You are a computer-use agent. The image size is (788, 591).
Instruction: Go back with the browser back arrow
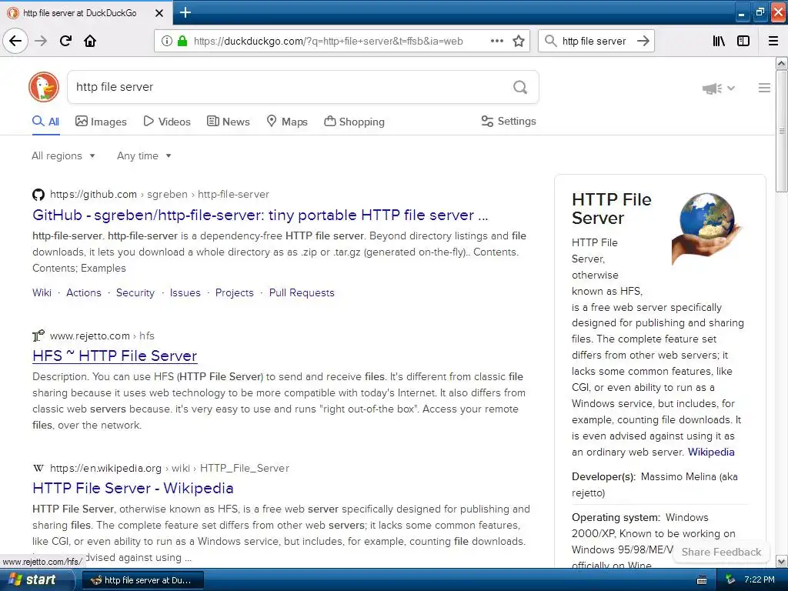(x=15, y=41)
